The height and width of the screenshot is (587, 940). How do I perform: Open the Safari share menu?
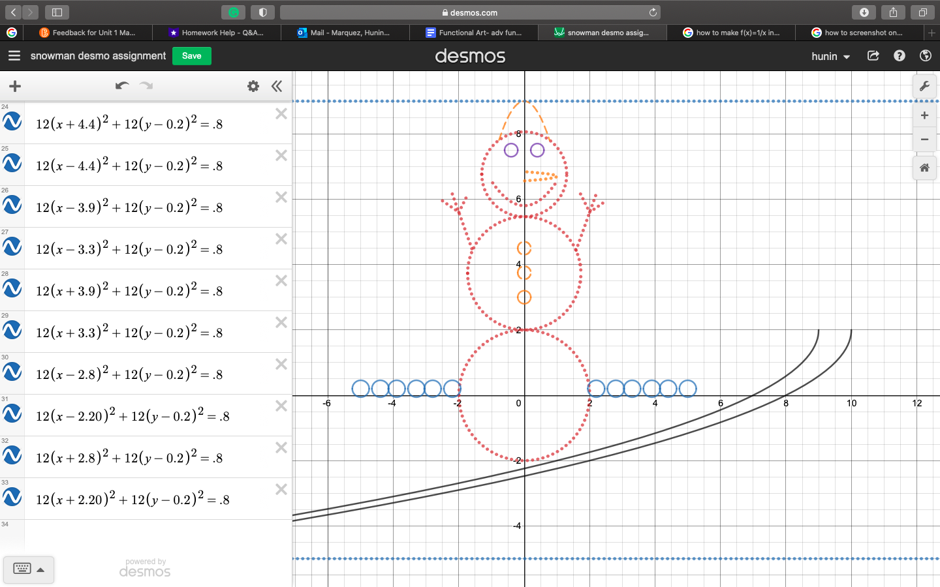pyautogui.click(x=893, y=12)
